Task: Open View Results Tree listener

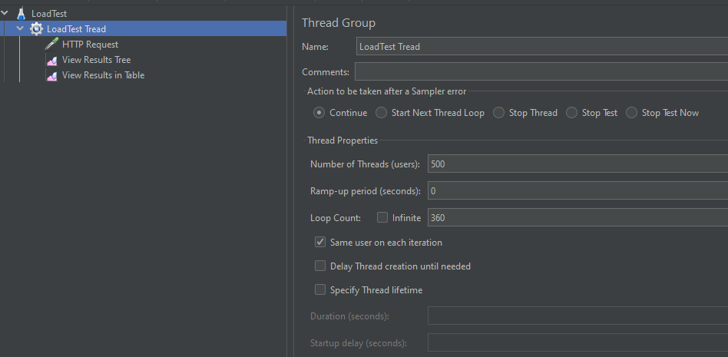Action: pyautogui.click(x=96, y=60)
